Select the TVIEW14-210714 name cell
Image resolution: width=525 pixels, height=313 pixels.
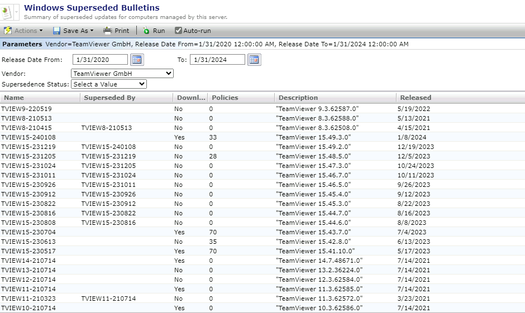pos(28,261)
